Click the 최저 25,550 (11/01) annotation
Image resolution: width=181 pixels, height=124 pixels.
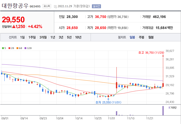(x=108, y=102)
